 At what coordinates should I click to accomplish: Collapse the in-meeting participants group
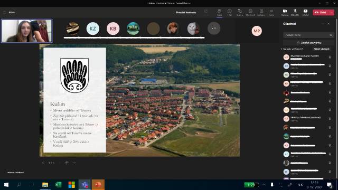tap(281, 49)
